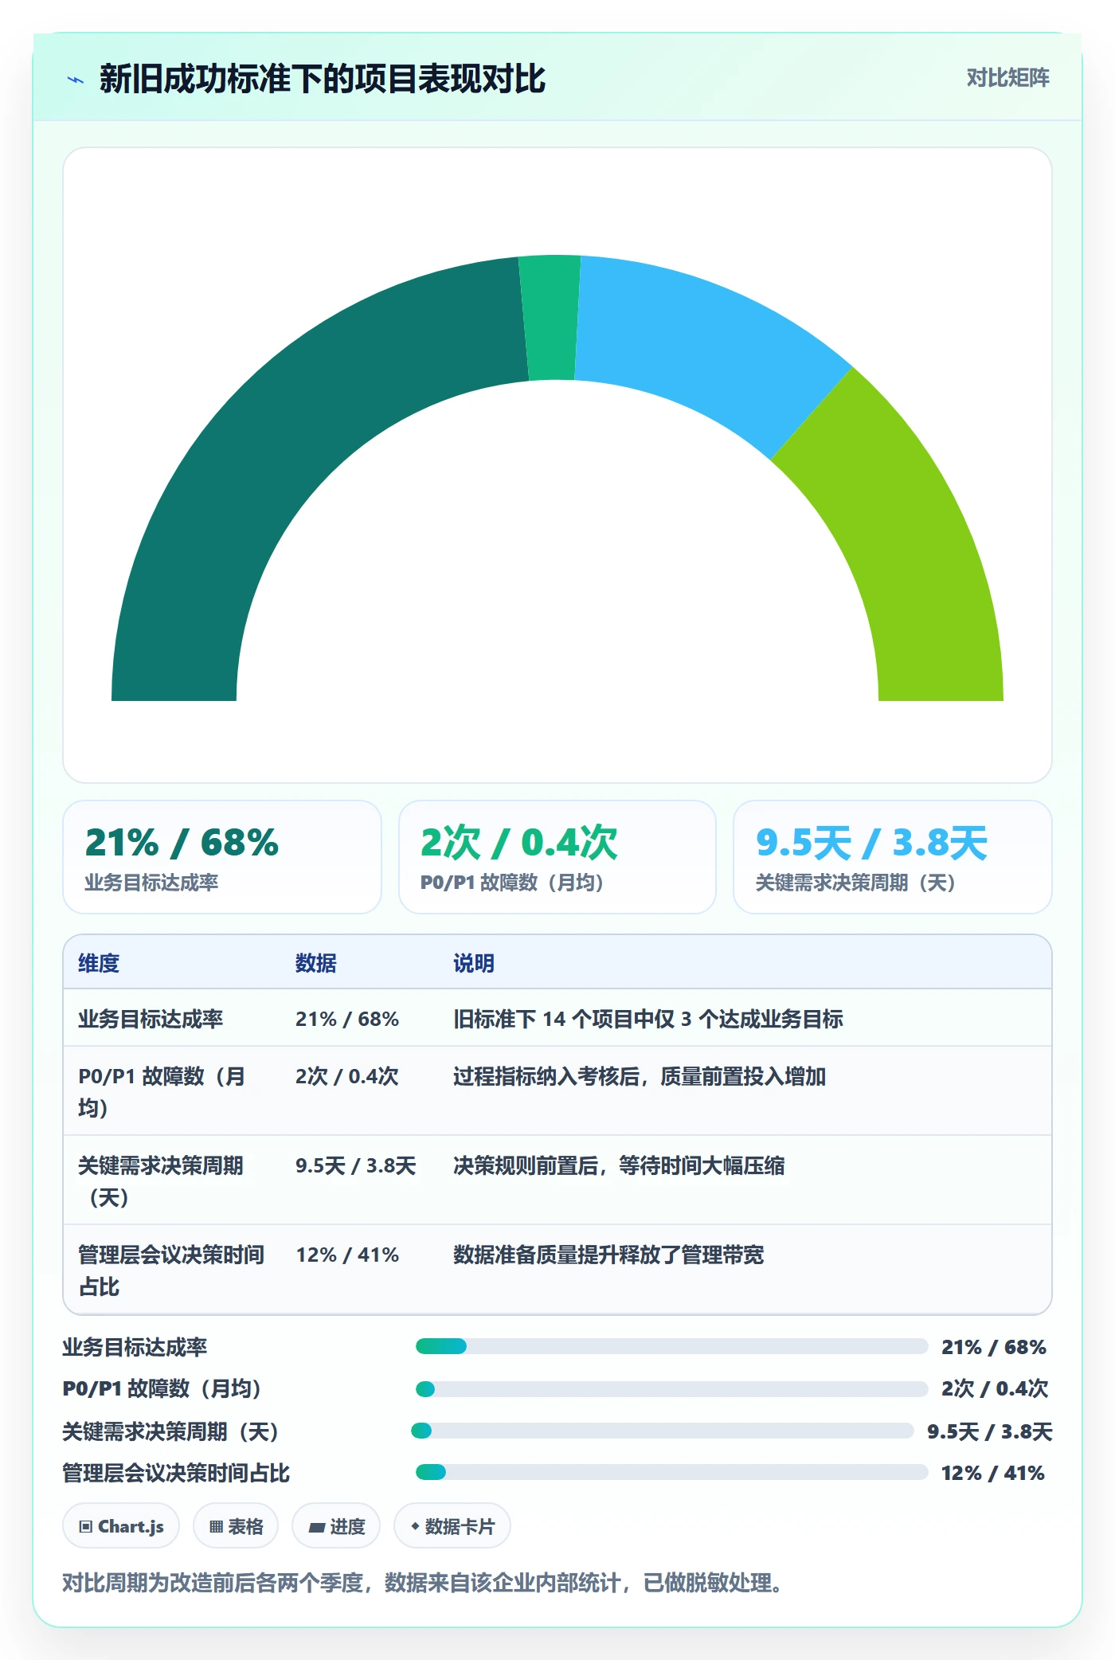Click the narrow emerald green gauge segment
Viewport: 1115px width, 1660px height.
click(x=551, y=318)
